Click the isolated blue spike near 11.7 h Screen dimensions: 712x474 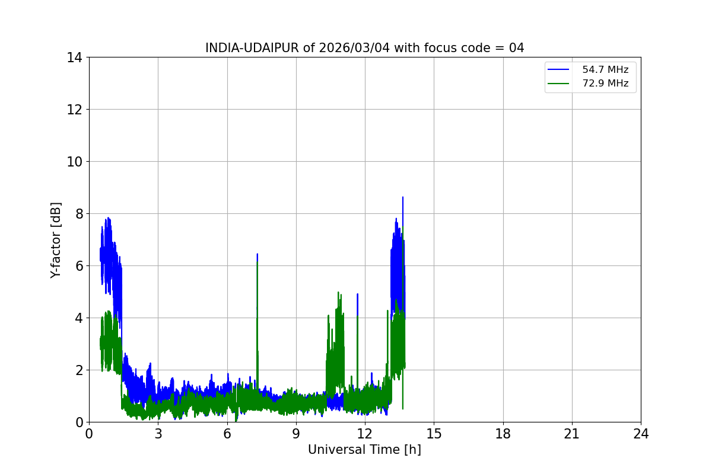[357, 294]
